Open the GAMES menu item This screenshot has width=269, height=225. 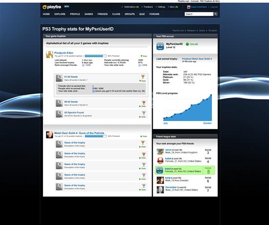point(89,14)
